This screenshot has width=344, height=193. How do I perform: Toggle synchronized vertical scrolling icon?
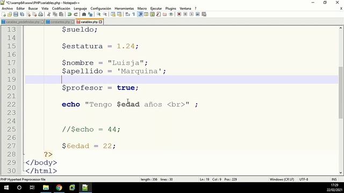click(113, 14)
